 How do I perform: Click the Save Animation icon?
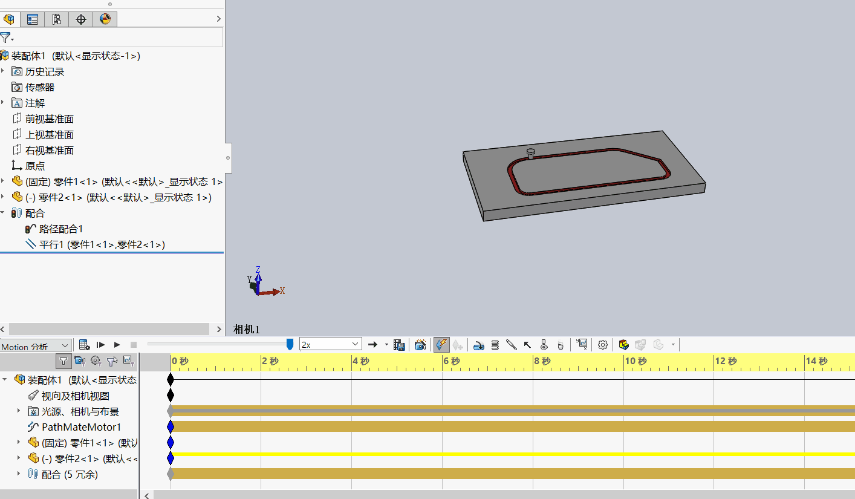pos(399,345)
